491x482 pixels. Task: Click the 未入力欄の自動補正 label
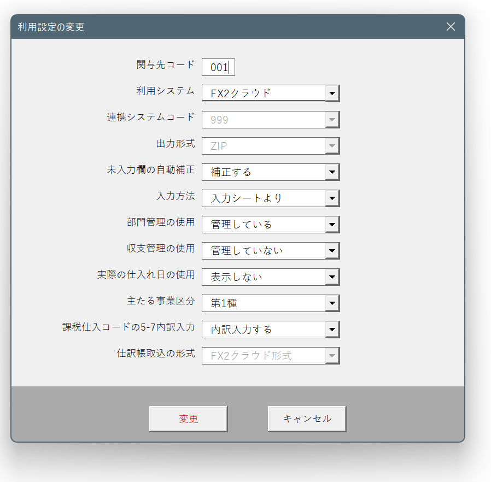[x=151, y=169]
